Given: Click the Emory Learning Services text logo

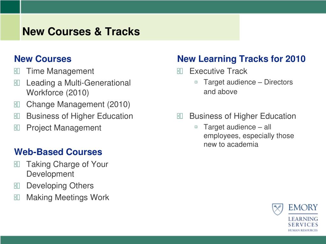Looking at the screenshot, I should 303,217.
